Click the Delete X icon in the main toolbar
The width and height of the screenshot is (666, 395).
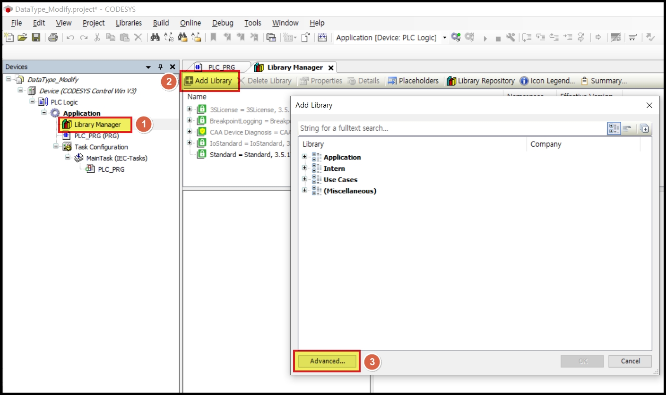point(138,37)
